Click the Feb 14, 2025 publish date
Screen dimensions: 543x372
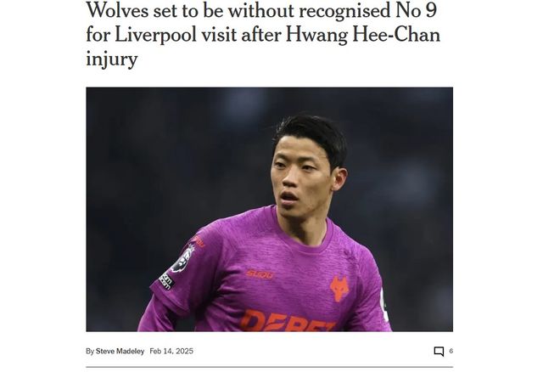pyautogui.click(x=171, y=352)
